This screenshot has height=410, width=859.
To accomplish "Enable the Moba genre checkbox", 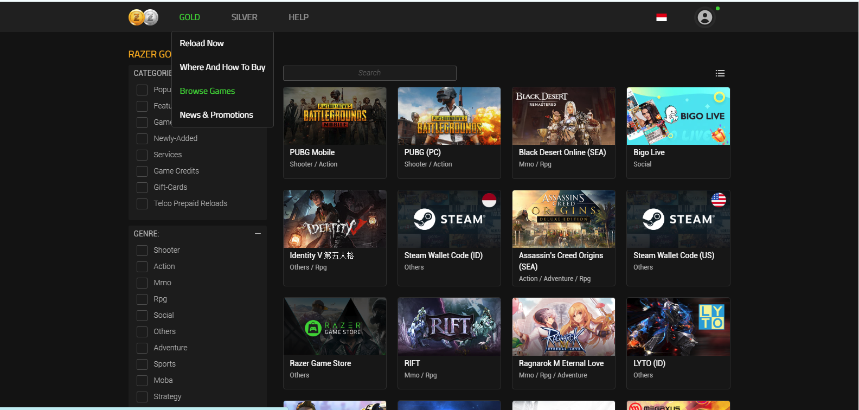I will (x=142, y=380).
